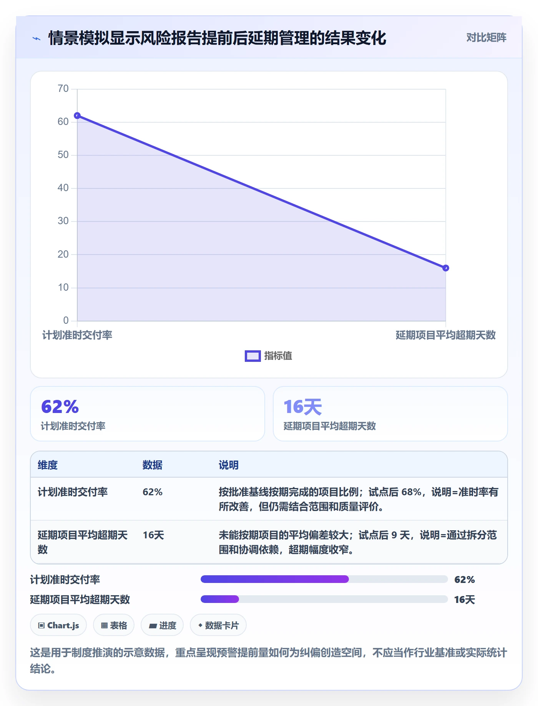Click the lightning bolt icon beside the title
The height and width of the screenshot is (706, 538).
37,38
